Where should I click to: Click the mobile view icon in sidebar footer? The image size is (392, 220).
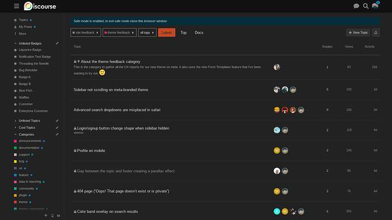pos(52,215)
